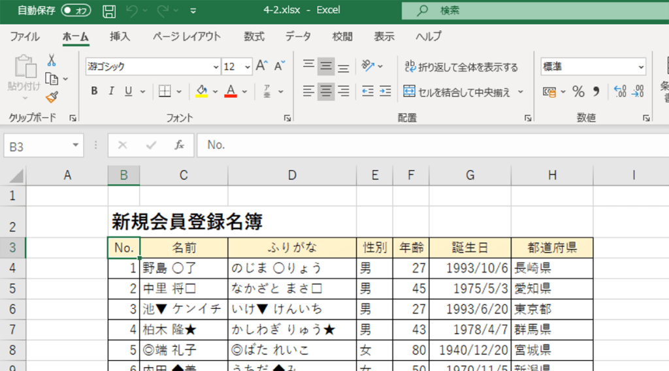Click Align Right icon

click(x=344, y=91)
